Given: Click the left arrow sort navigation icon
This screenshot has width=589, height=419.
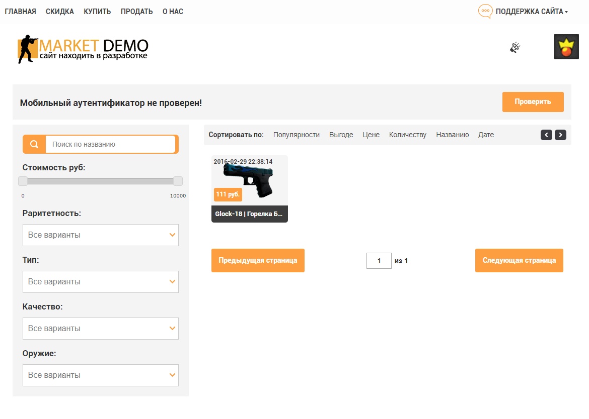Looking at the screenshot, I should [x=546, y=135].
